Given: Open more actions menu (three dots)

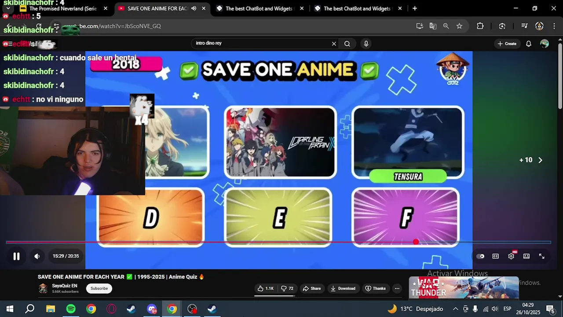Looking at the screenshot, I should [397, 288].
